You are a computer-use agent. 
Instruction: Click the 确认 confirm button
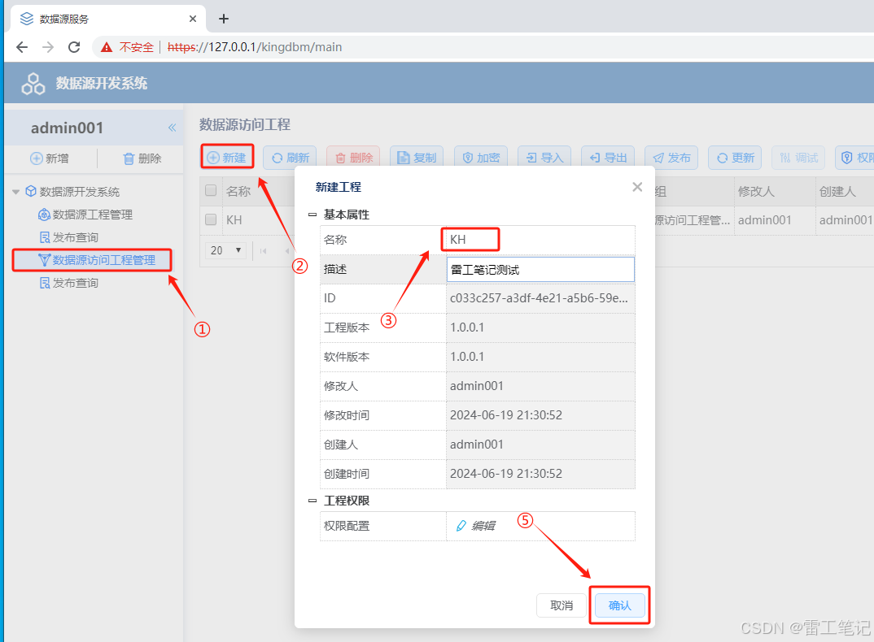tap(619, 605)
